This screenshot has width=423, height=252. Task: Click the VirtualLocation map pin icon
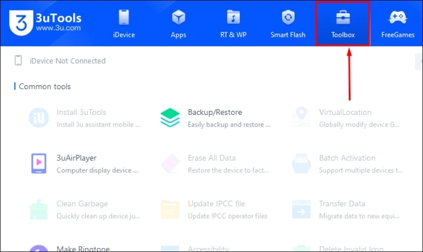(301, 117)
